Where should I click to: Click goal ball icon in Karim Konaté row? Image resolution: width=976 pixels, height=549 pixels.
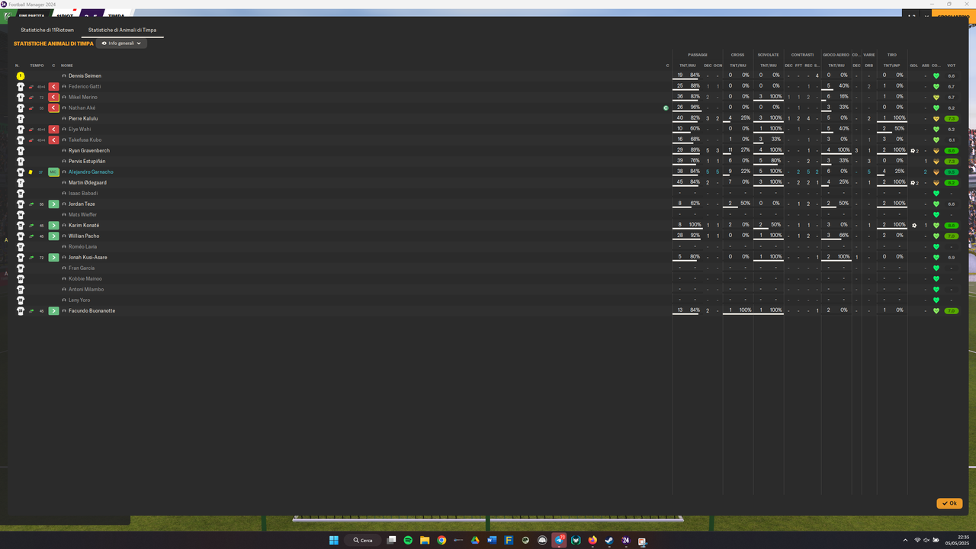click(913, 226)
